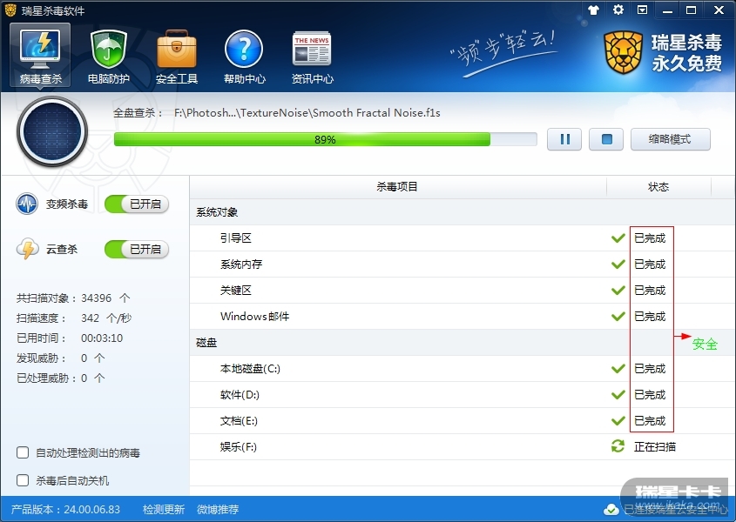Maximize the Rising antivirus window
Screen dimensions: 736x522
coord(691,10)
